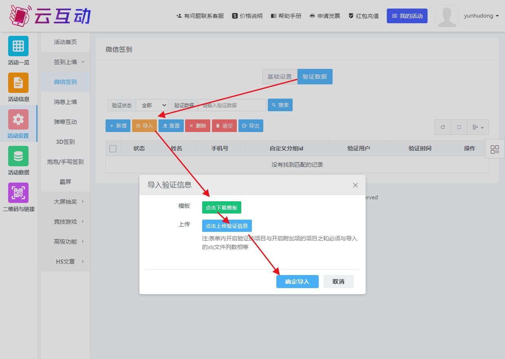Open the 活动一览 grid icon
This screenshot has height=359, width=505.
point(18,46)
